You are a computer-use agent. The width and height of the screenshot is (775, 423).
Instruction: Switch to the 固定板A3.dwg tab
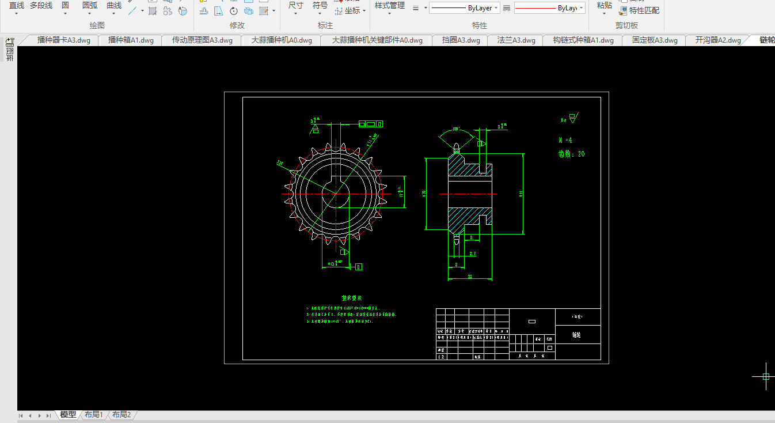point(655,40)
